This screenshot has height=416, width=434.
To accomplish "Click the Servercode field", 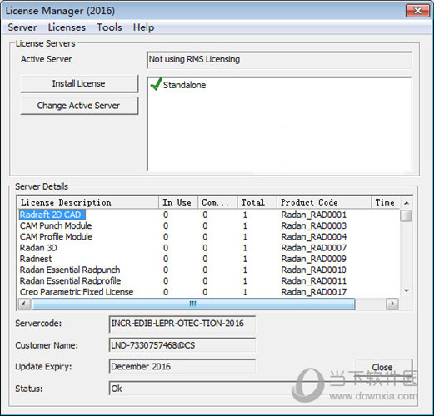I will [x=182, y=324].
